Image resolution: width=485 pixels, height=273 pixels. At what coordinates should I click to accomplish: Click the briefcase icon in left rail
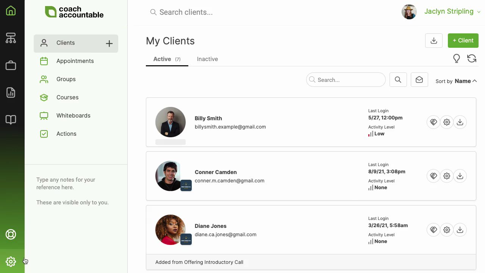[11, 65]
